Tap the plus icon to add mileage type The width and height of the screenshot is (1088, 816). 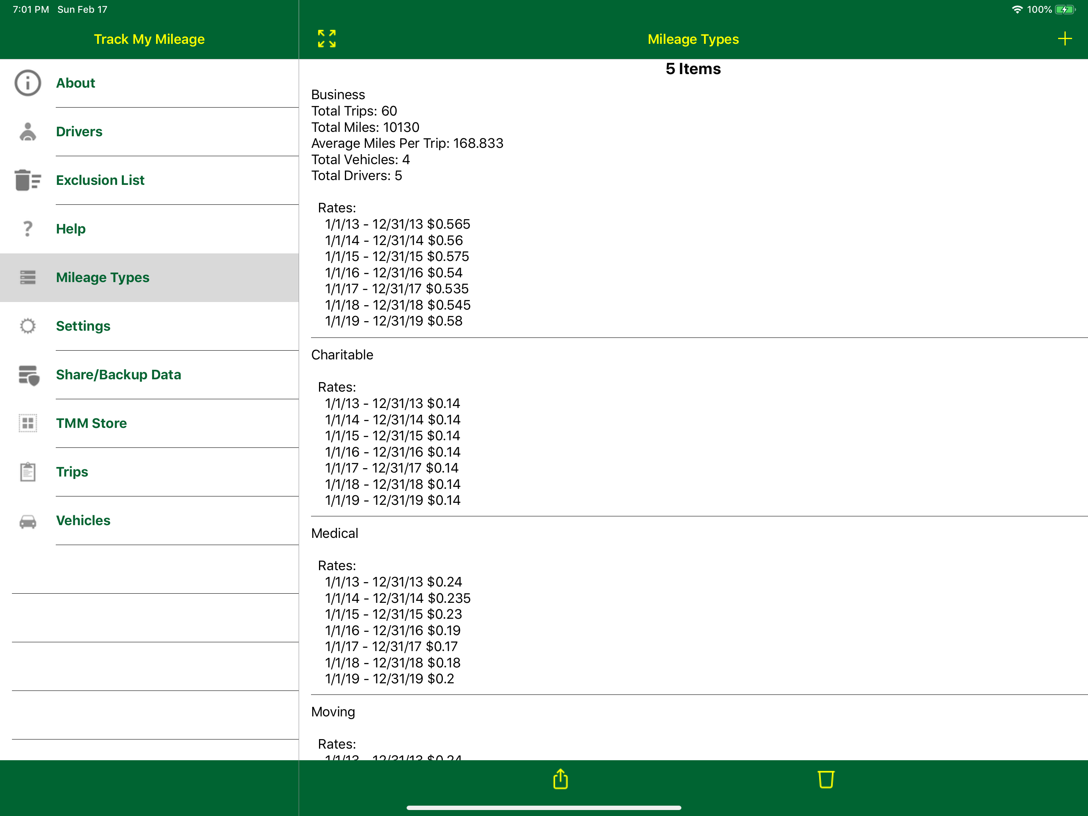point(1065,39)
